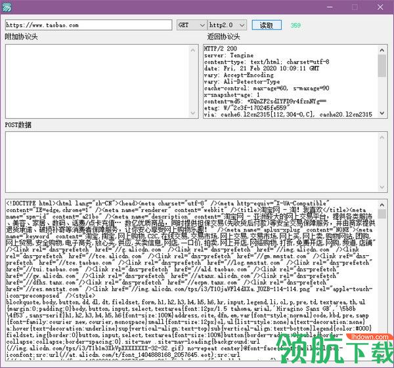
Task: Click the app logo icon in title bar
Action: tap(7, 7)
